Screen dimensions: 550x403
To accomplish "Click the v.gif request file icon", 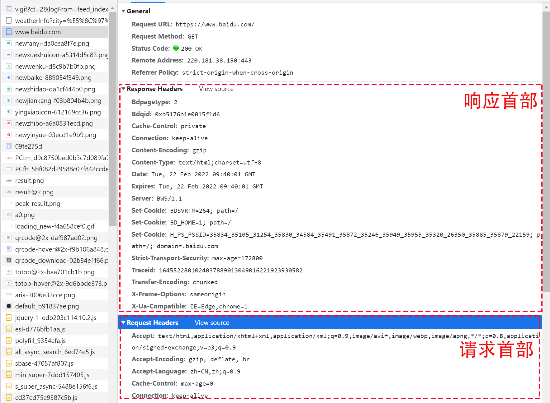I will click(9, 9).
